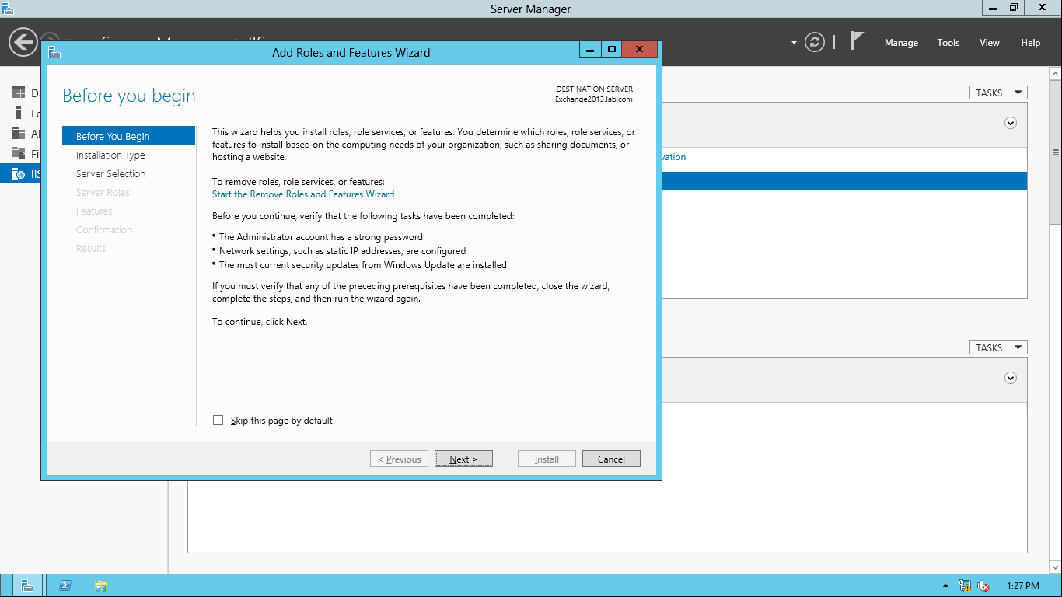Close the wizard with the red X

coord(640,50)
